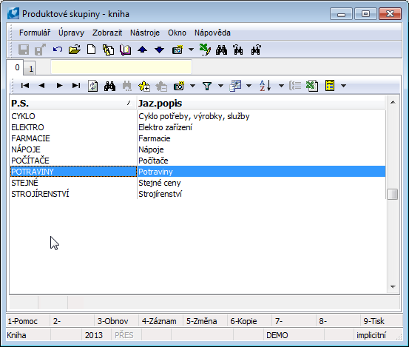409x347 pixels.
Task: Click the 9-Tisk function key button
Action: (x=382, y=321)
